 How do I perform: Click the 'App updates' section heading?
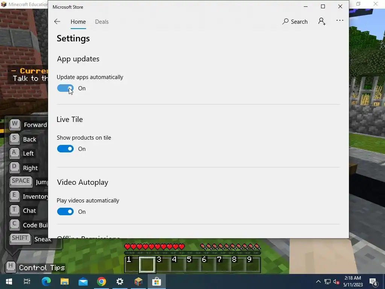point(78,59)
